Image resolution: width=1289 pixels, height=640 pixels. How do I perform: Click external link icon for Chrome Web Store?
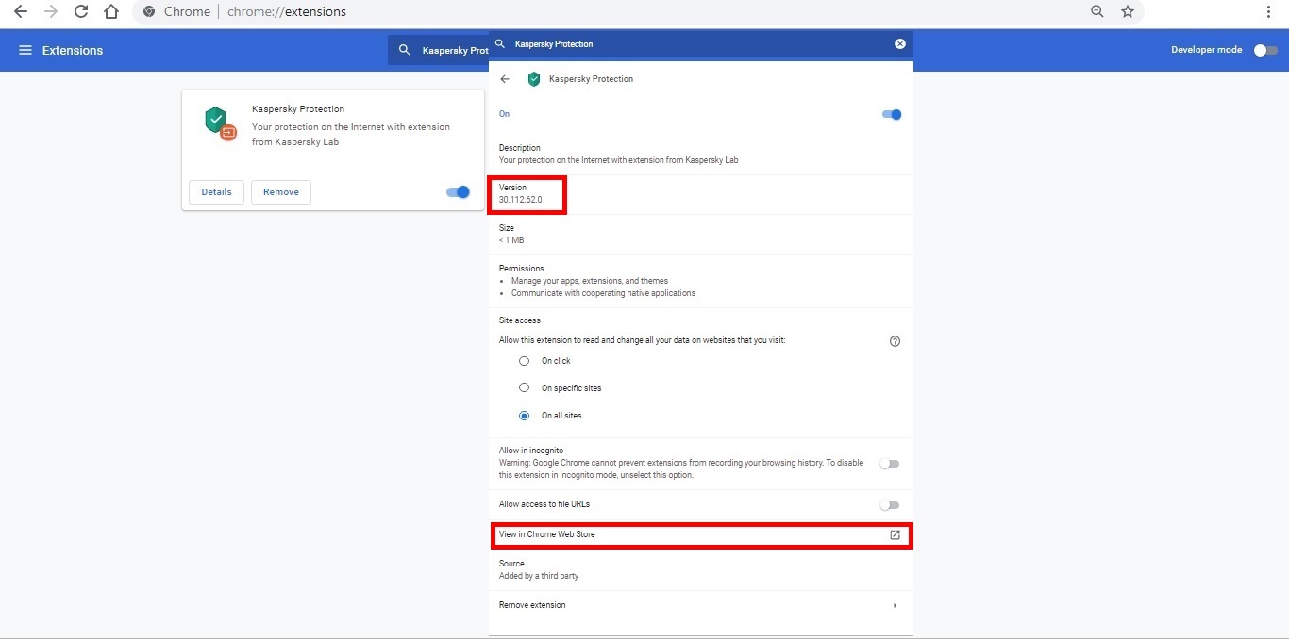[x=896, y=535]
